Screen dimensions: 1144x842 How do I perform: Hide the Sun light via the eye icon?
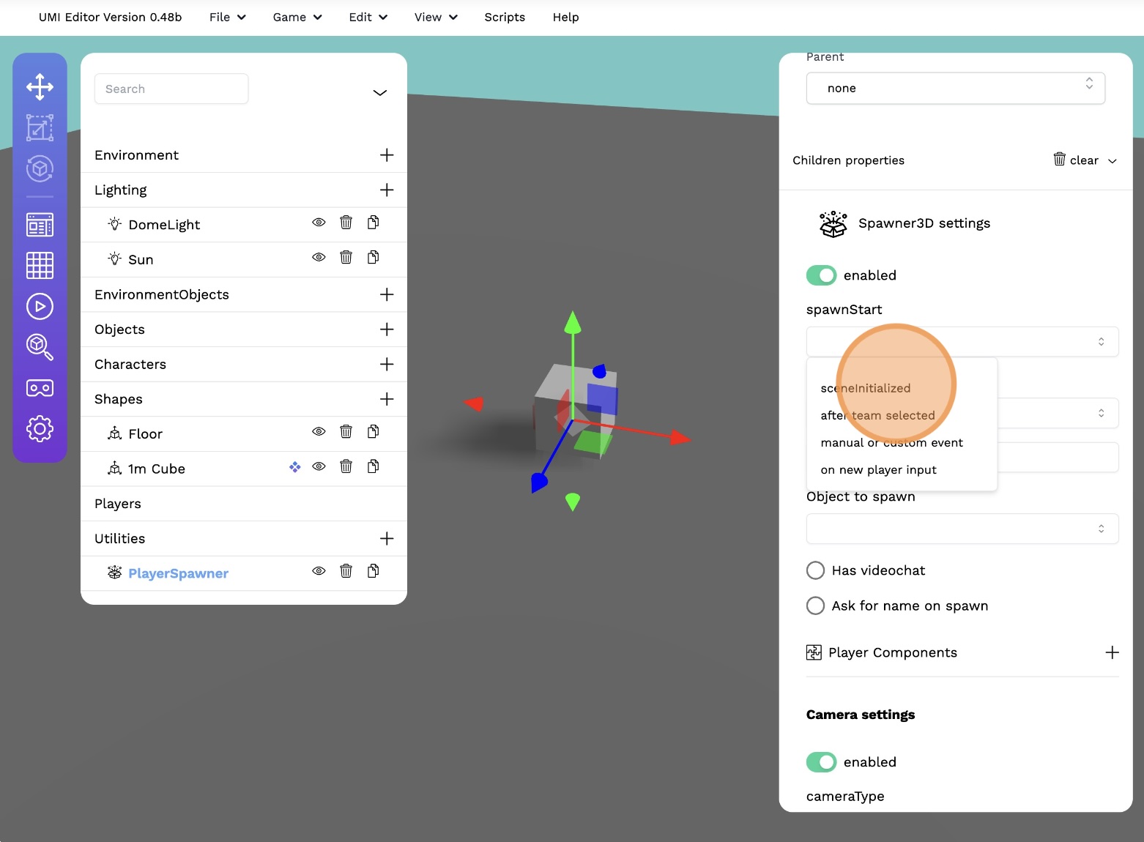pos(319,258)
